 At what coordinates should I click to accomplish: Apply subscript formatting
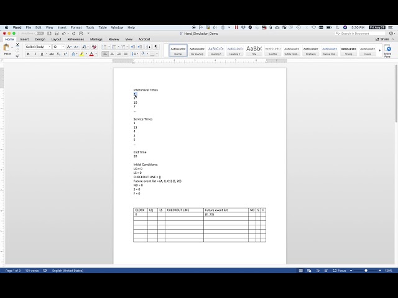(58, 54)
